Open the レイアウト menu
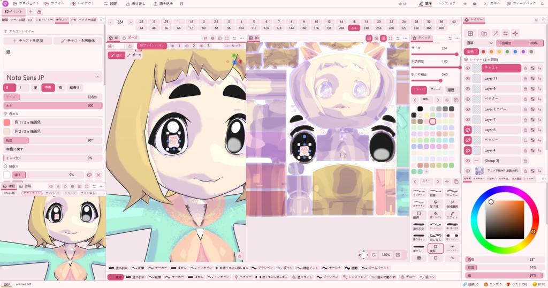The height and width of the screenshot is (288, 548). click(83, 4)
